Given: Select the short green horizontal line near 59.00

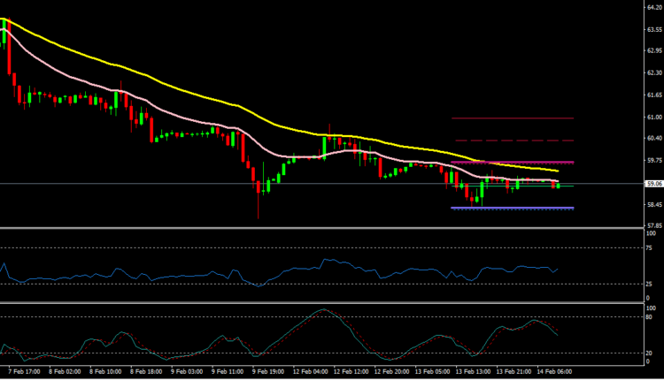Looking at the screenshot, I should pyautogui.click(x=567, y=186).
